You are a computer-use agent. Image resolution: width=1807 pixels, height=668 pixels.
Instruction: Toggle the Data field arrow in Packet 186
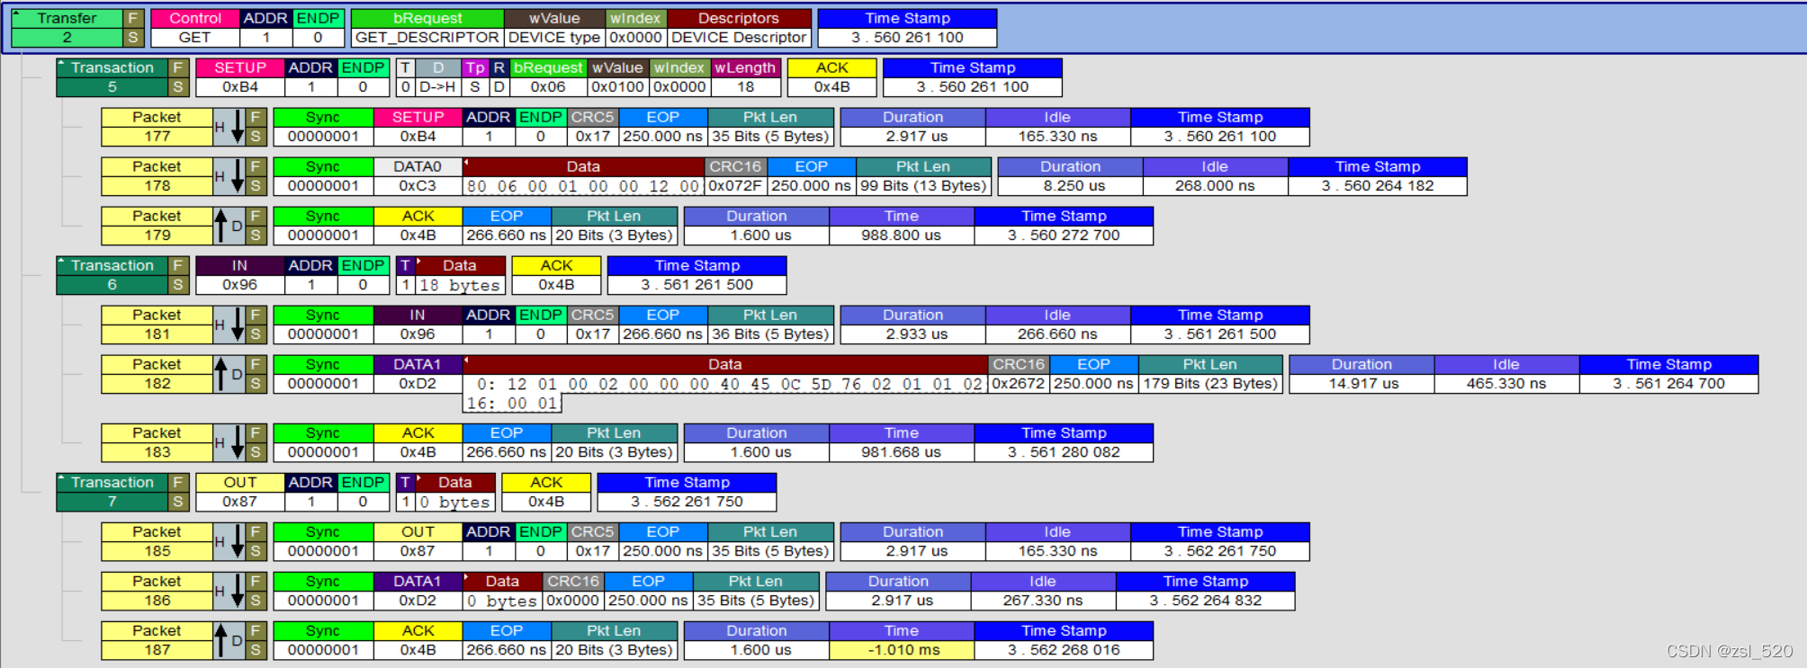[x=466, y=576]
